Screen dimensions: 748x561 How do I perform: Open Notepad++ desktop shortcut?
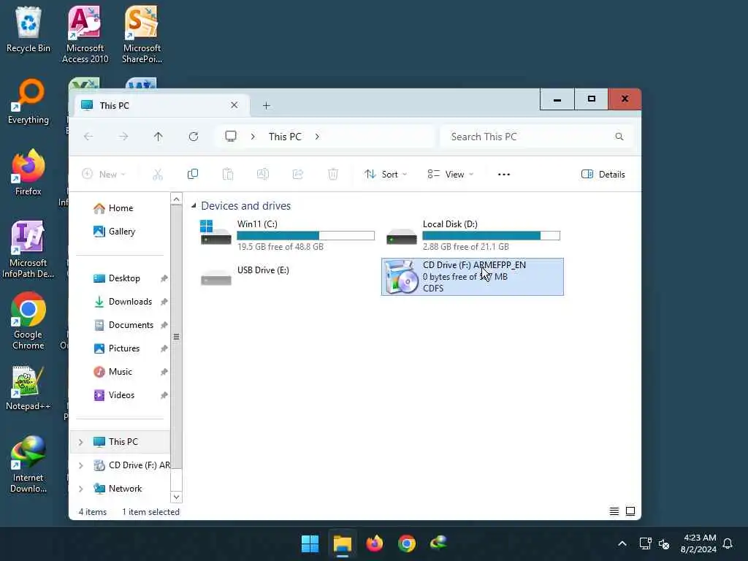point(28,388)
